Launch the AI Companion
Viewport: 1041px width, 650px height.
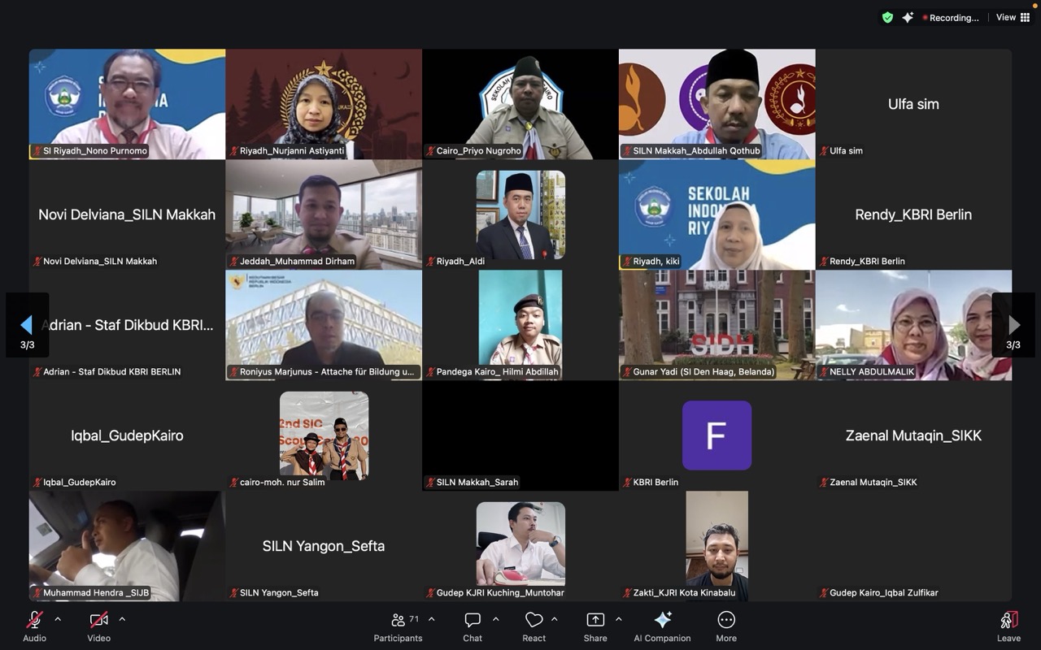(662, 626)
